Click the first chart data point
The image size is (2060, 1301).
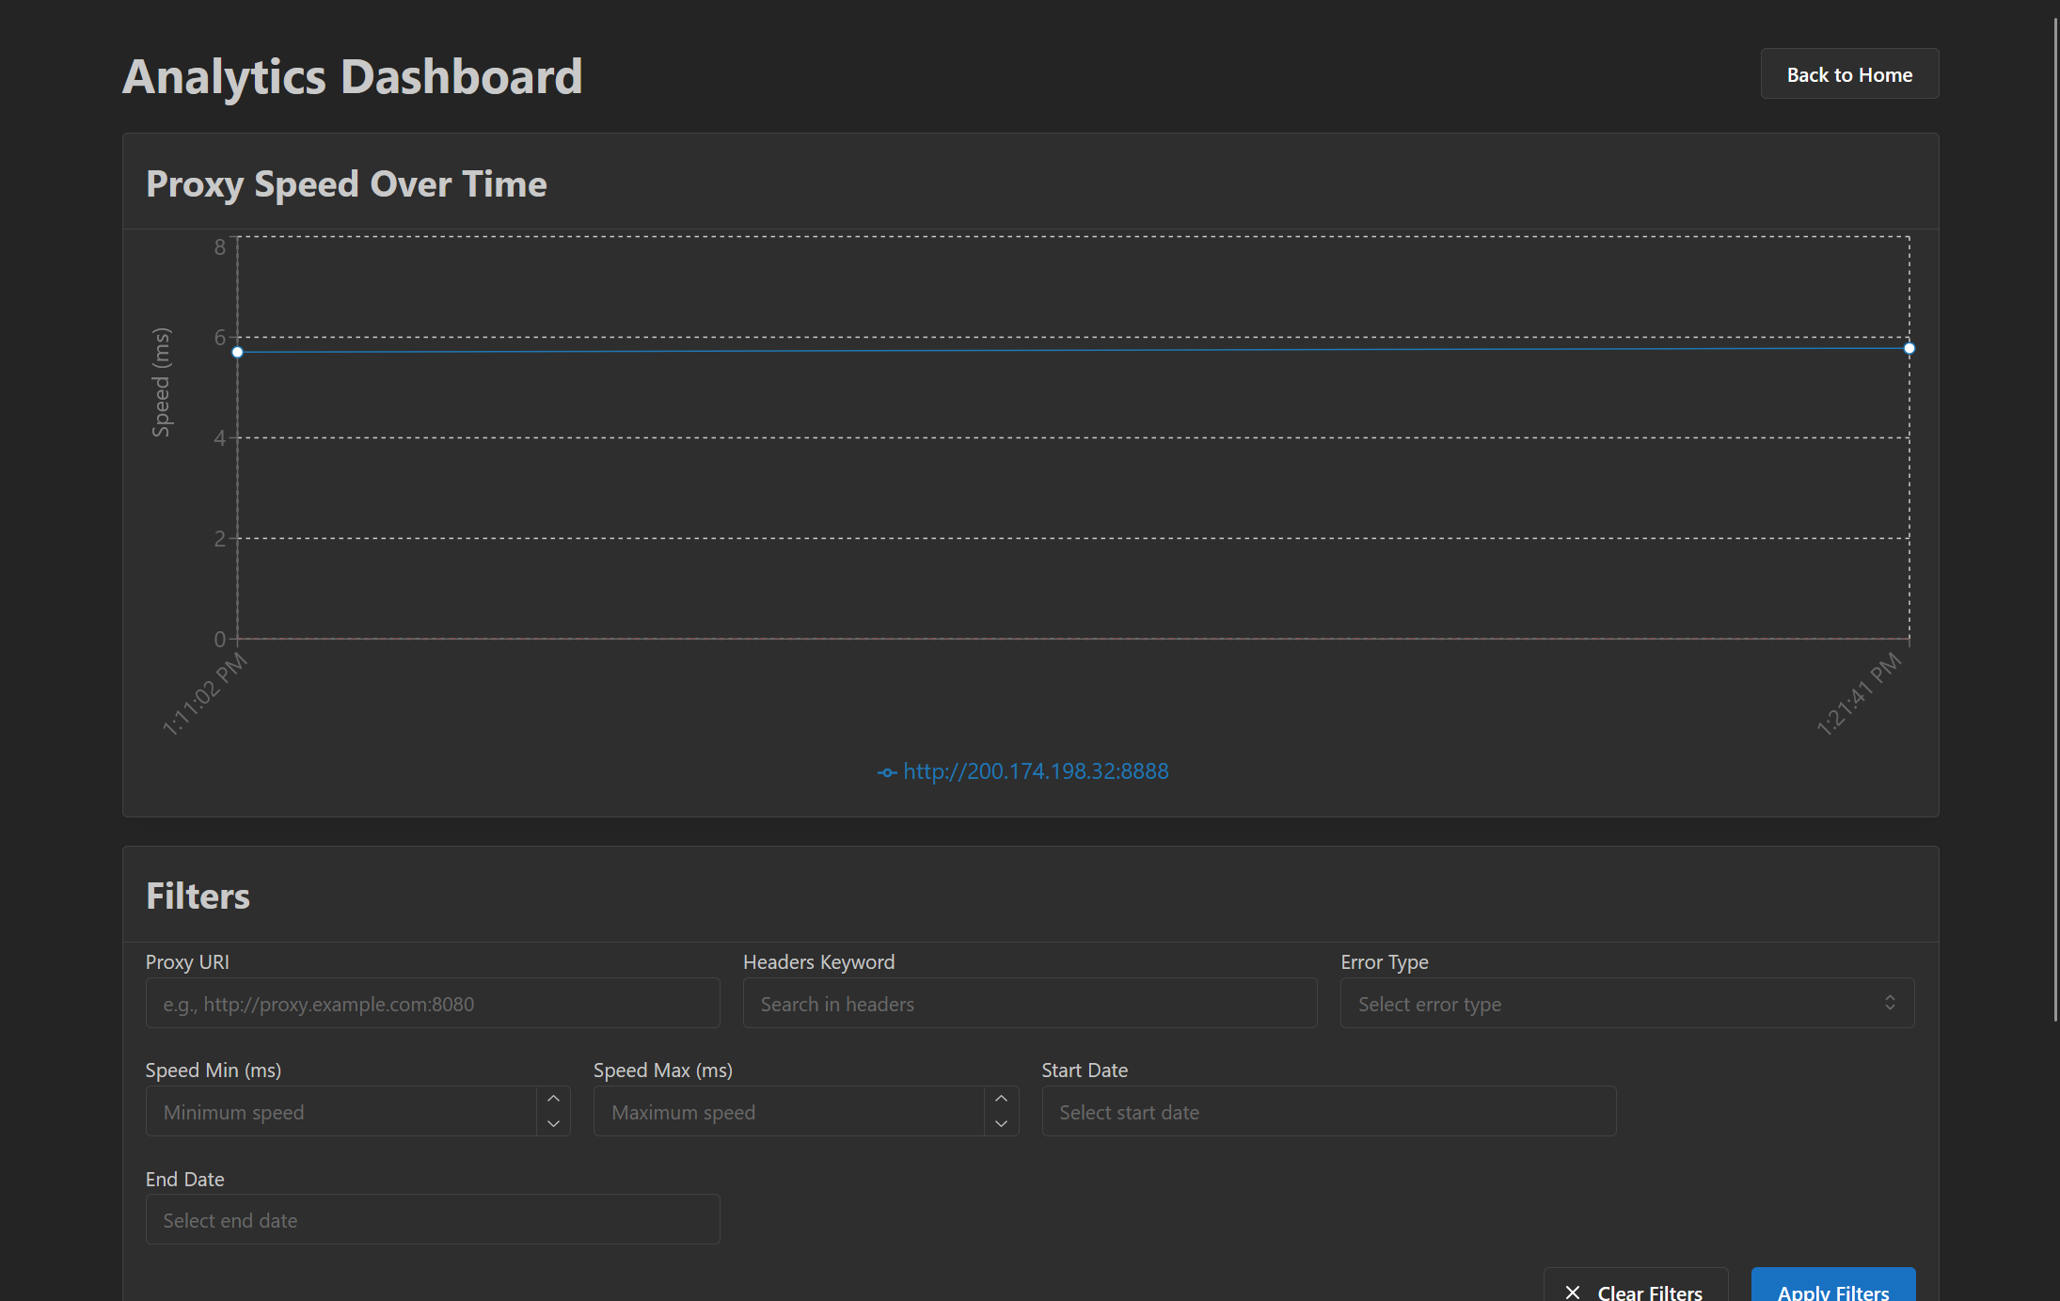tap(238, 353)
